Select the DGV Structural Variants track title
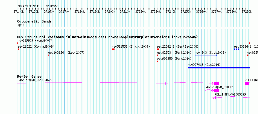 (x=108, y=37)
